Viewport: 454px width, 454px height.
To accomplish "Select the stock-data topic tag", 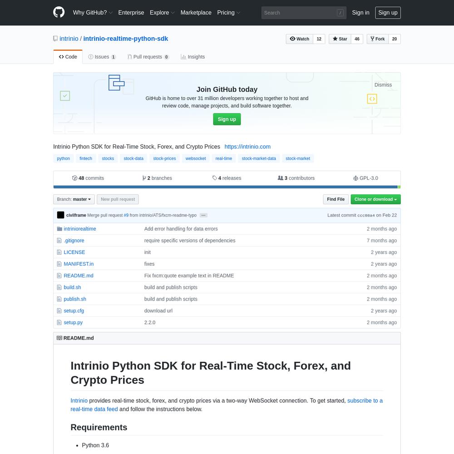I will click(x=133, y=158).
